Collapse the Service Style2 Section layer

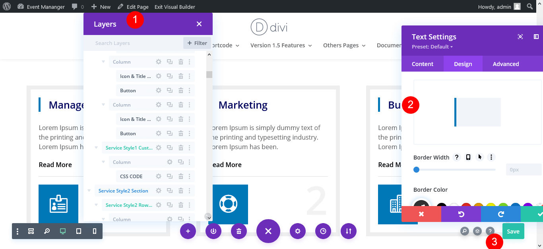coord(89,191)
